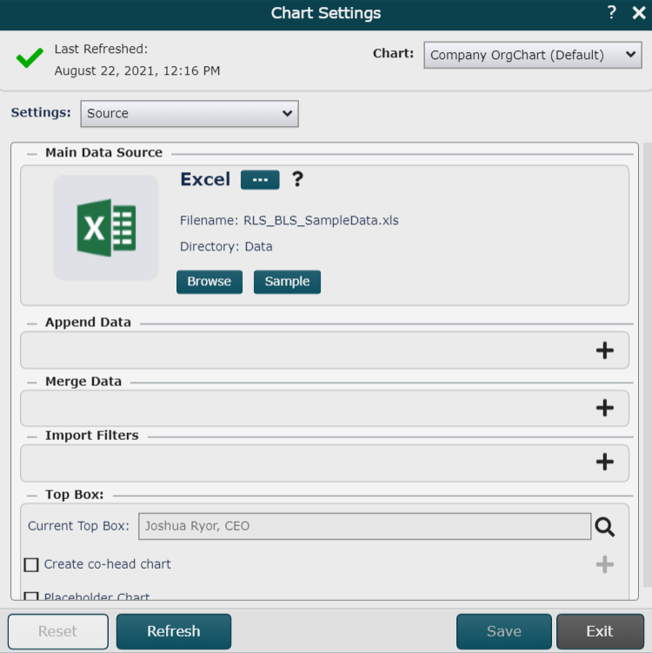Open help in the title bar

(x=612, y=13)
